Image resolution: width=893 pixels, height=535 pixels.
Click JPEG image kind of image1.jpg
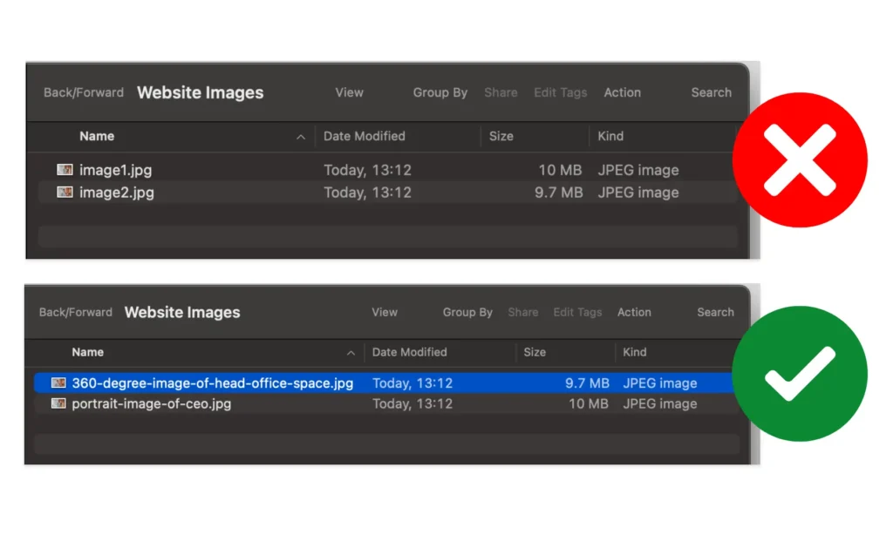[638, 170]
